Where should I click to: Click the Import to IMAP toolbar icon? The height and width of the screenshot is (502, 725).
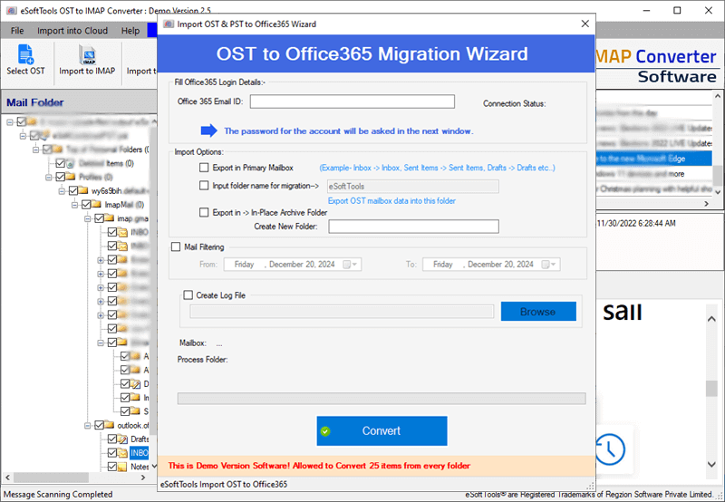[87, 55]
